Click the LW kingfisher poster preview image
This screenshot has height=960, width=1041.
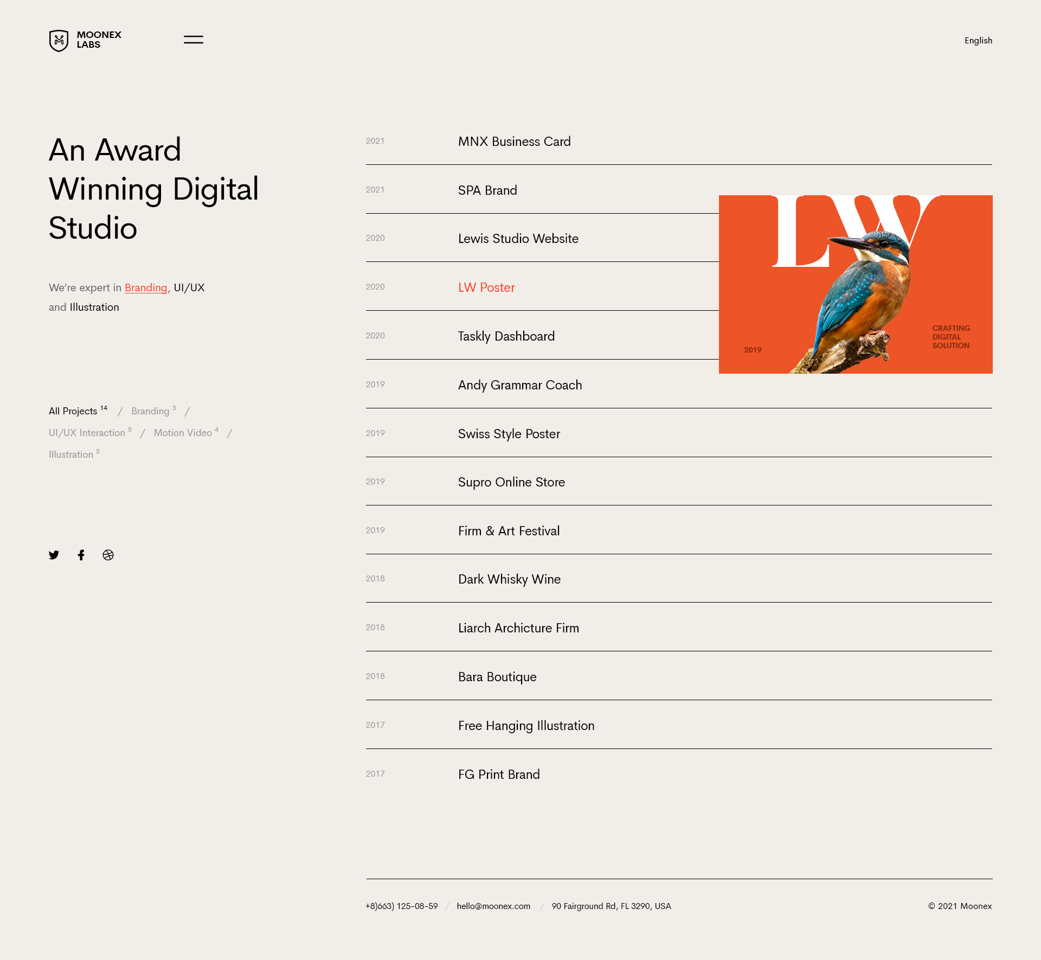click(855, 284)
